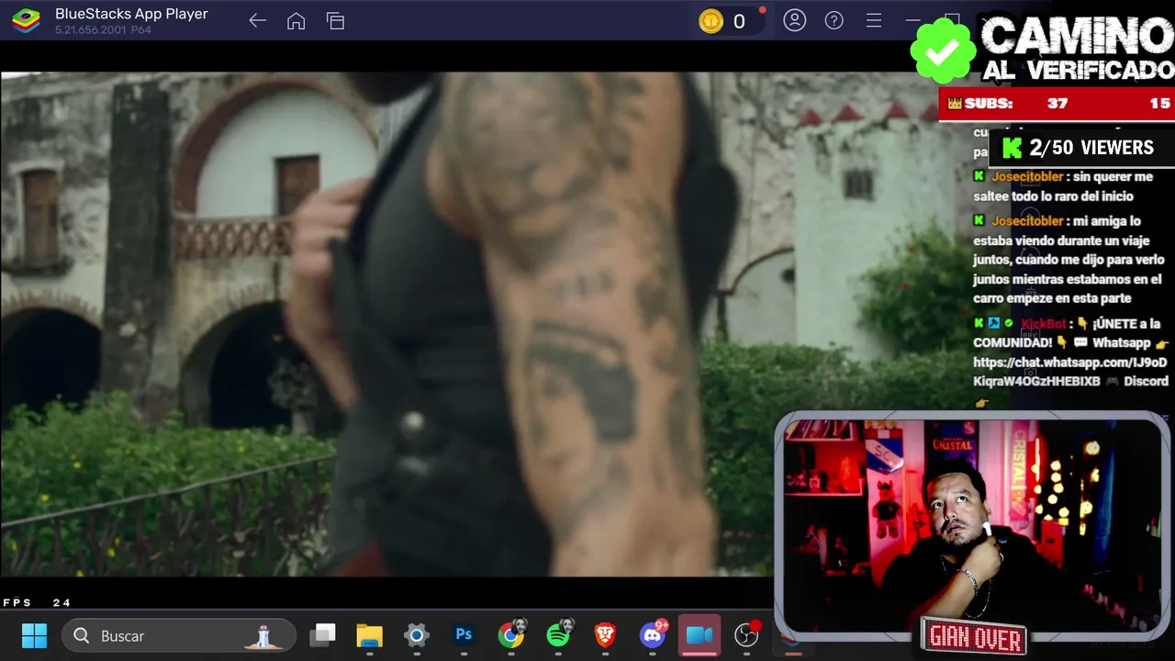Open BlueStacks multi-instance/recent apps icon
The height and width of the screenshot is (661, 1175).
(335, 21)
